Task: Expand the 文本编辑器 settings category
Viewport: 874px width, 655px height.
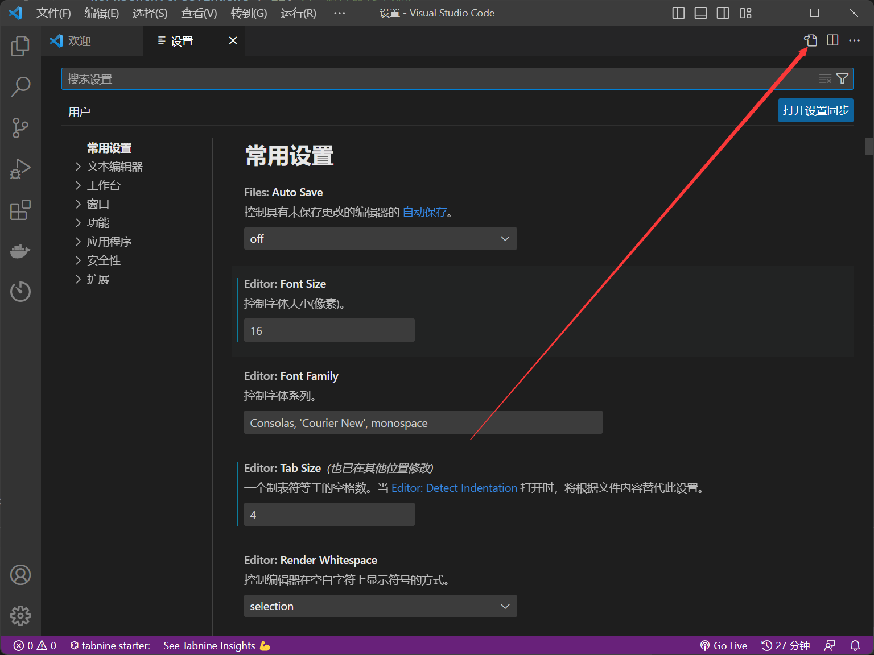Action: 114,167
